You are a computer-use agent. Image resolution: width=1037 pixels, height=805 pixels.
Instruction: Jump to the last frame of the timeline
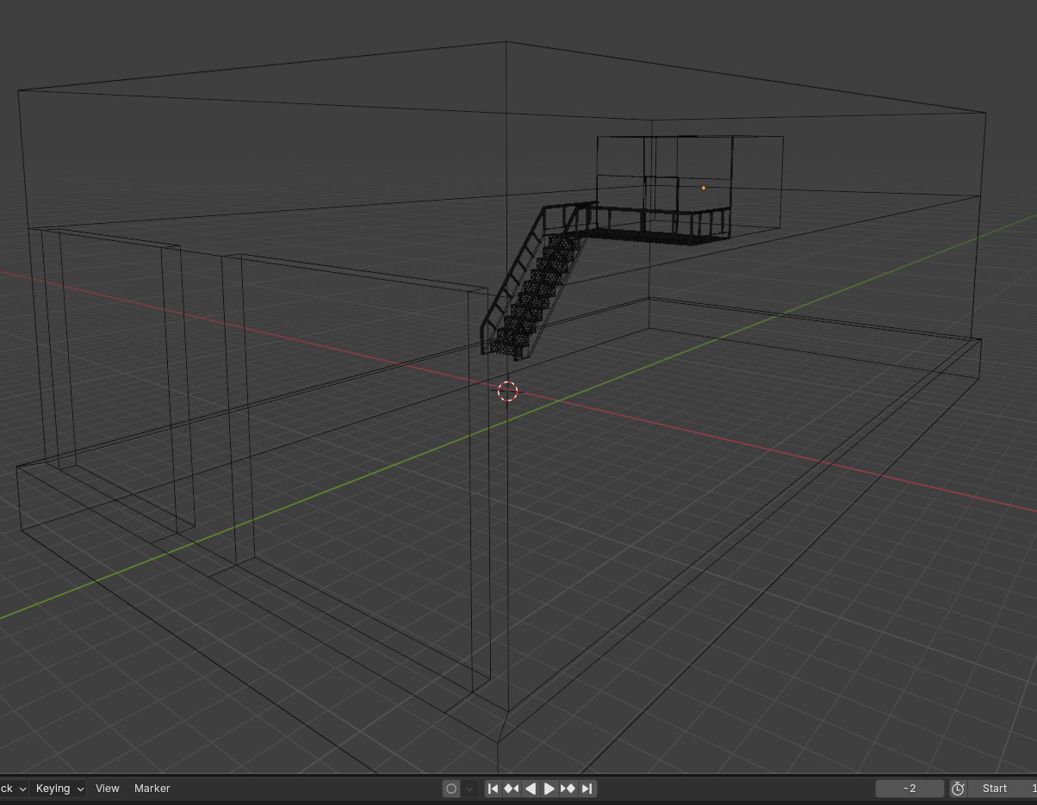587,789
